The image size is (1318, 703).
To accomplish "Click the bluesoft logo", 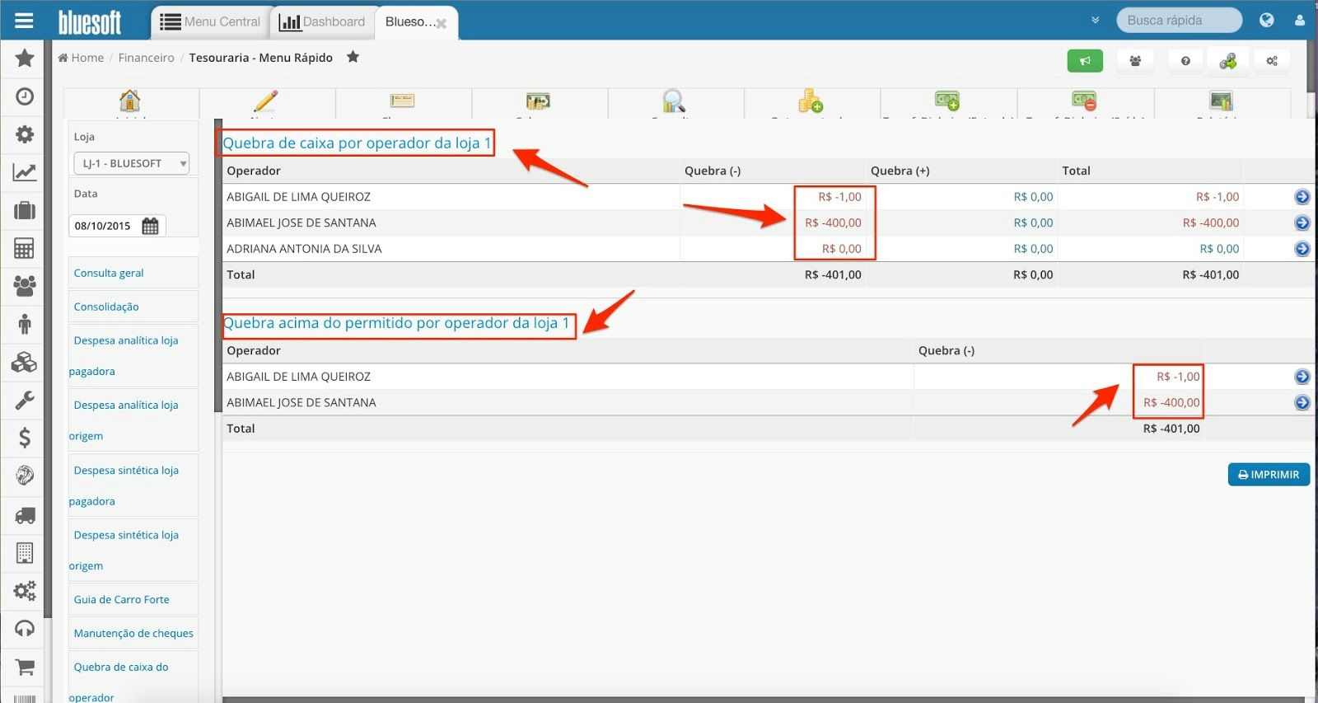I will point(90,21).
